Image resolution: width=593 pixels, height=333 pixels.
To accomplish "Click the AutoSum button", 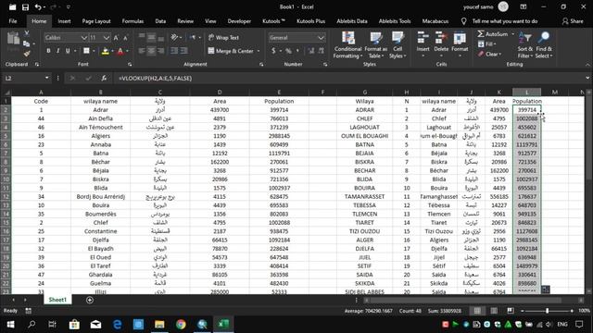I will tap(493, 34).
